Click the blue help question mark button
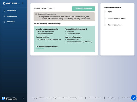This screenshot has height=102, width=137. [x=134, y=98]
